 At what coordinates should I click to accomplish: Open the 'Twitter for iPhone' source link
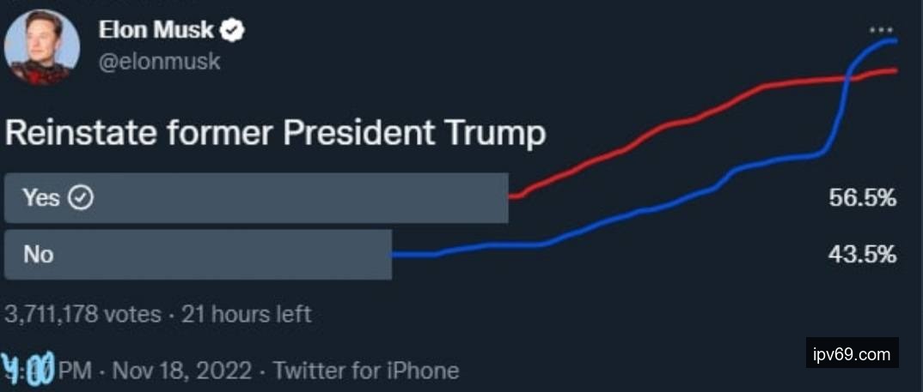[x=366, y=371]
